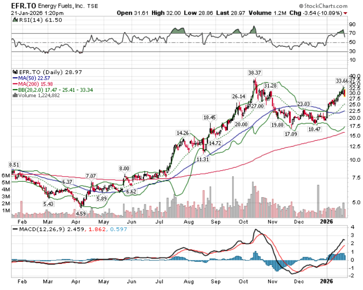Click the 18.45 price label

point(210,117)
